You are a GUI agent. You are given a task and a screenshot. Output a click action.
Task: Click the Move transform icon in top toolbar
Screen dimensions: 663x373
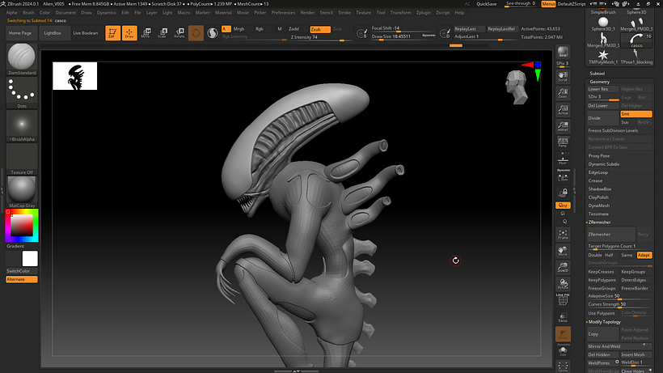click(x=146, y=33)
